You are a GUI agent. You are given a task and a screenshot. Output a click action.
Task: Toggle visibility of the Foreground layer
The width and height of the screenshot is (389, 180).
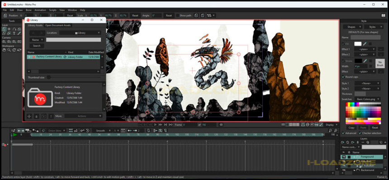344,157
